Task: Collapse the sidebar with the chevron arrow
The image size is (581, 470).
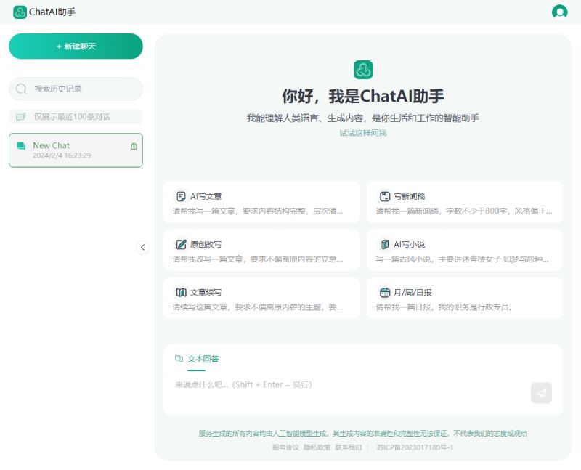Action: coord(143,247)
